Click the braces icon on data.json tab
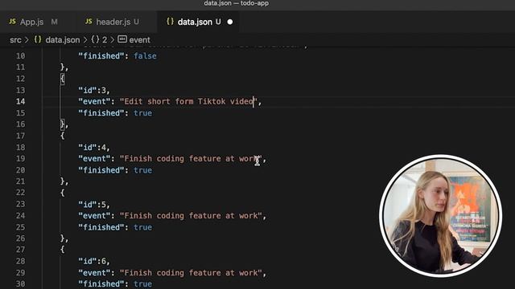The height and width of the screenshot is (289, 515). point(170,22)
